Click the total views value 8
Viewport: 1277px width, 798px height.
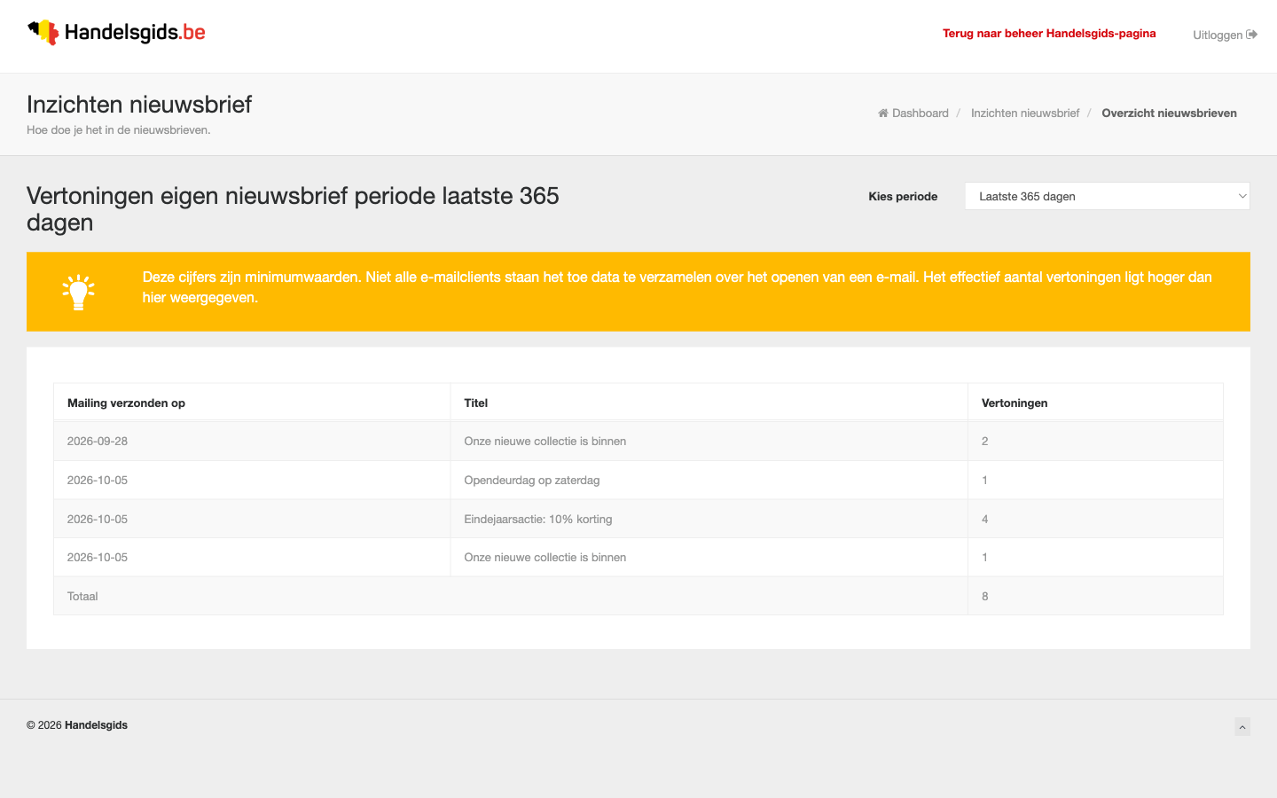pyautogui.click(x=985, y=596)
